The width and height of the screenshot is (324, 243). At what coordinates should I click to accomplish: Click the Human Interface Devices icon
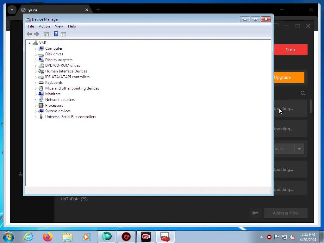click(41, 71)
